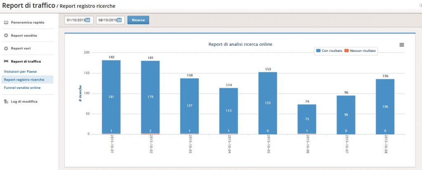Image resolution: width=422 pixels, height=170 pixels.
Task: Click the blue Ricerca button
Action: click(138, 20)
